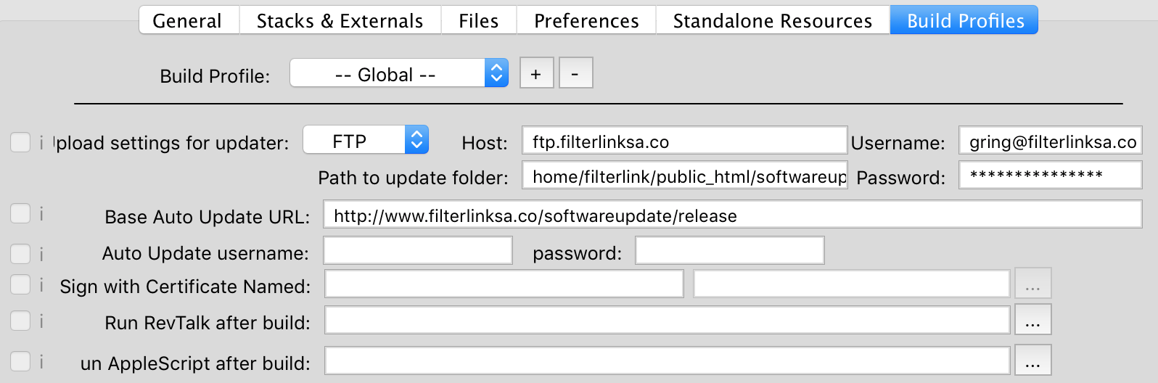Screen dimensions: 1158x383
Task: Toggle the Base Auto Update URL checkbox
Action: (20, 213)
